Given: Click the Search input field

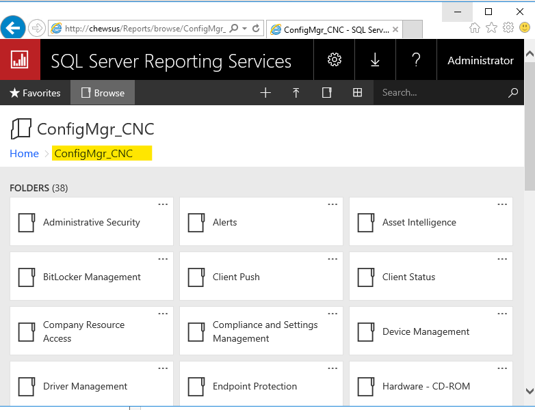Looking at the screenshot, I should click(x=440, y=93).
